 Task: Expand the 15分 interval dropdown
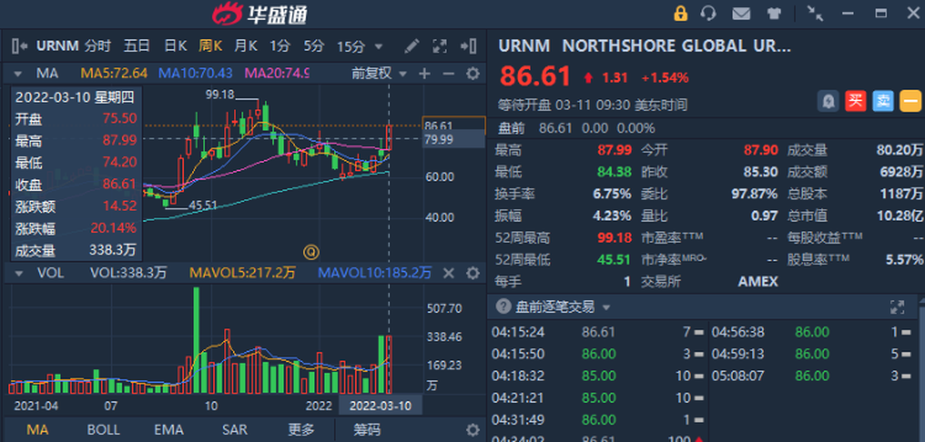pyautogui.click(x=360, y=46)
